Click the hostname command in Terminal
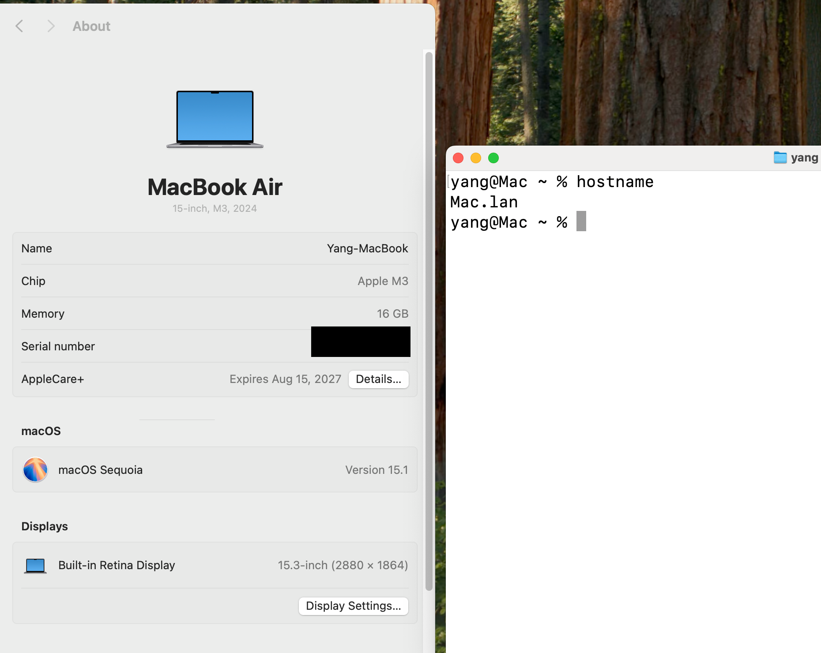 (615, 182)
